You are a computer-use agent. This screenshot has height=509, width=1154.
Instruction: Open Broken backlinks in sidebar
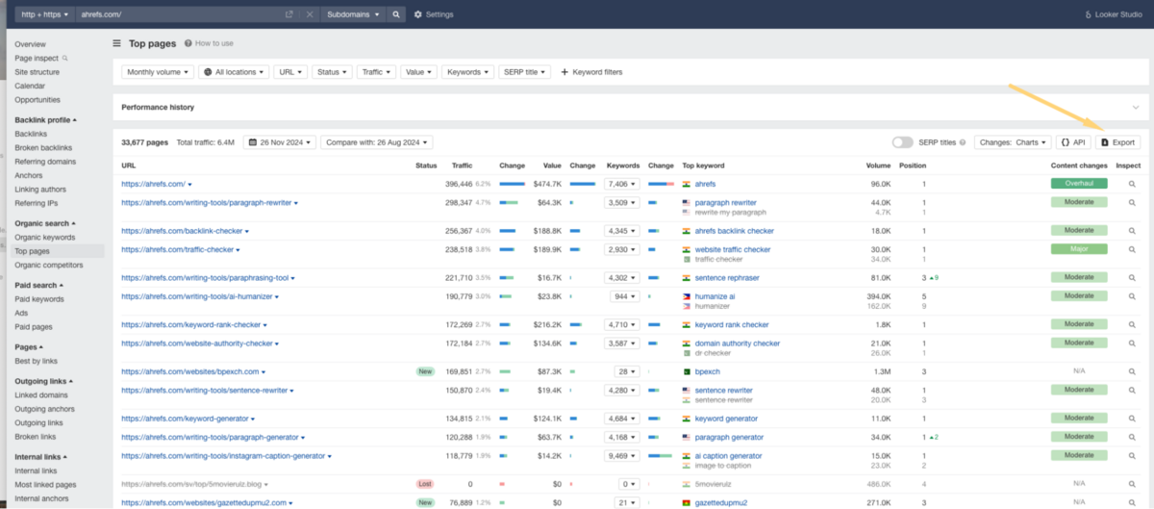pos(44,147)
